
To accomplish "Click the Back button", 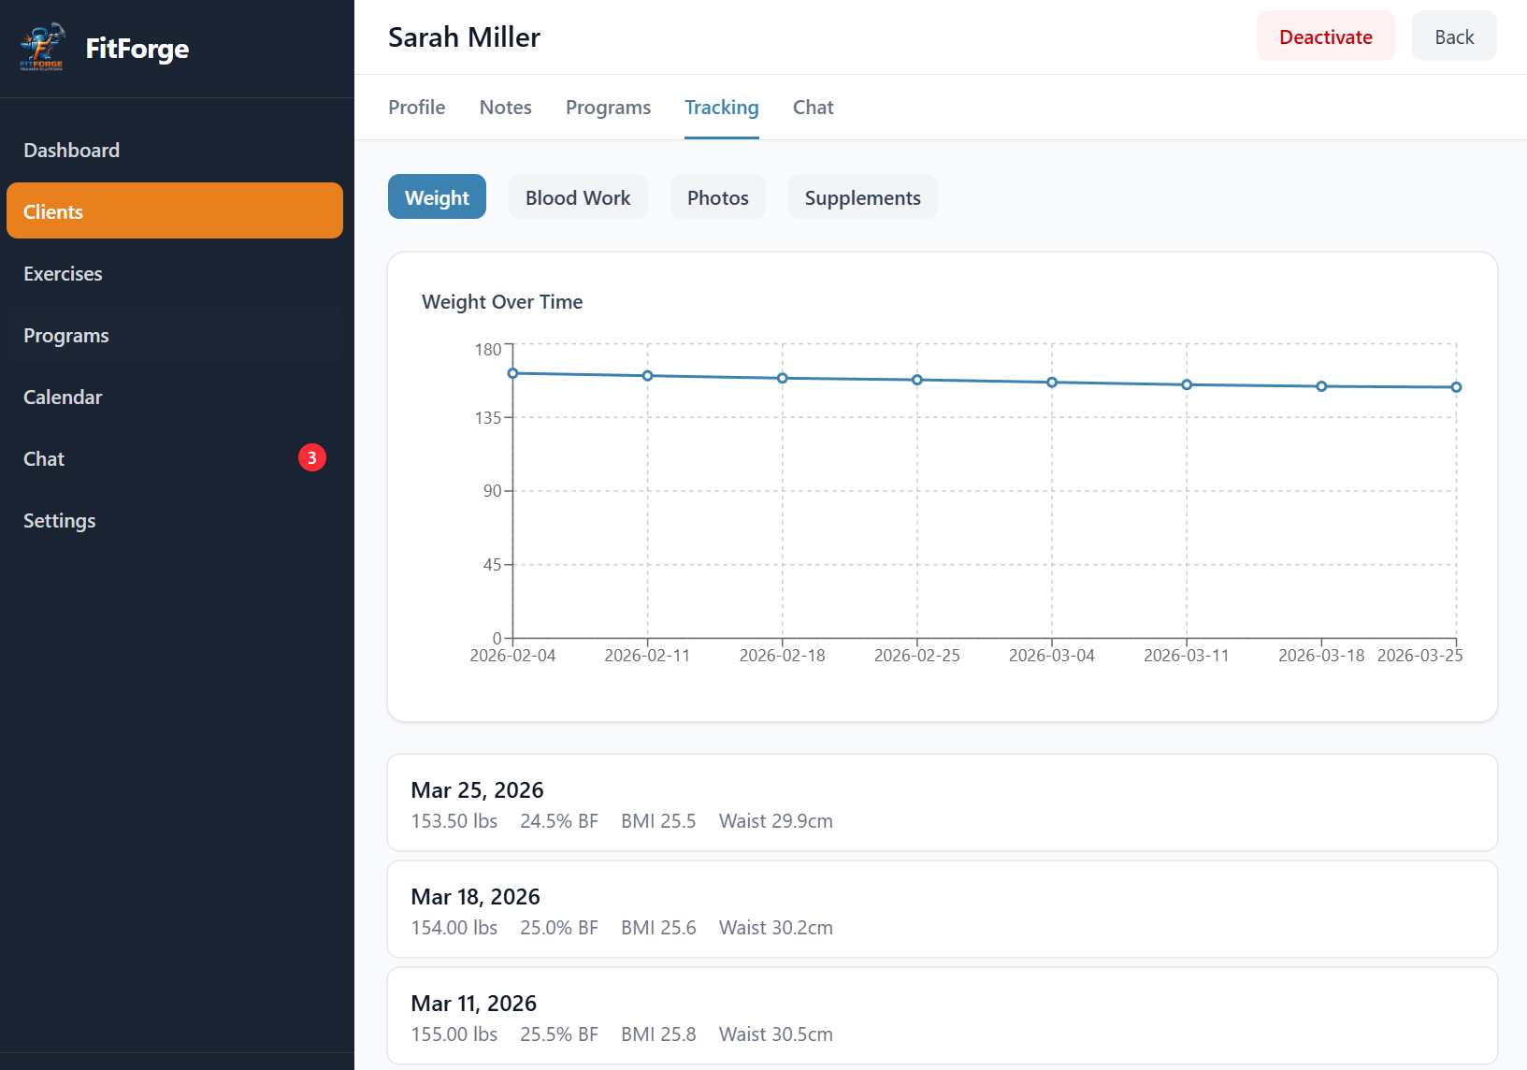I will 1453,36.
